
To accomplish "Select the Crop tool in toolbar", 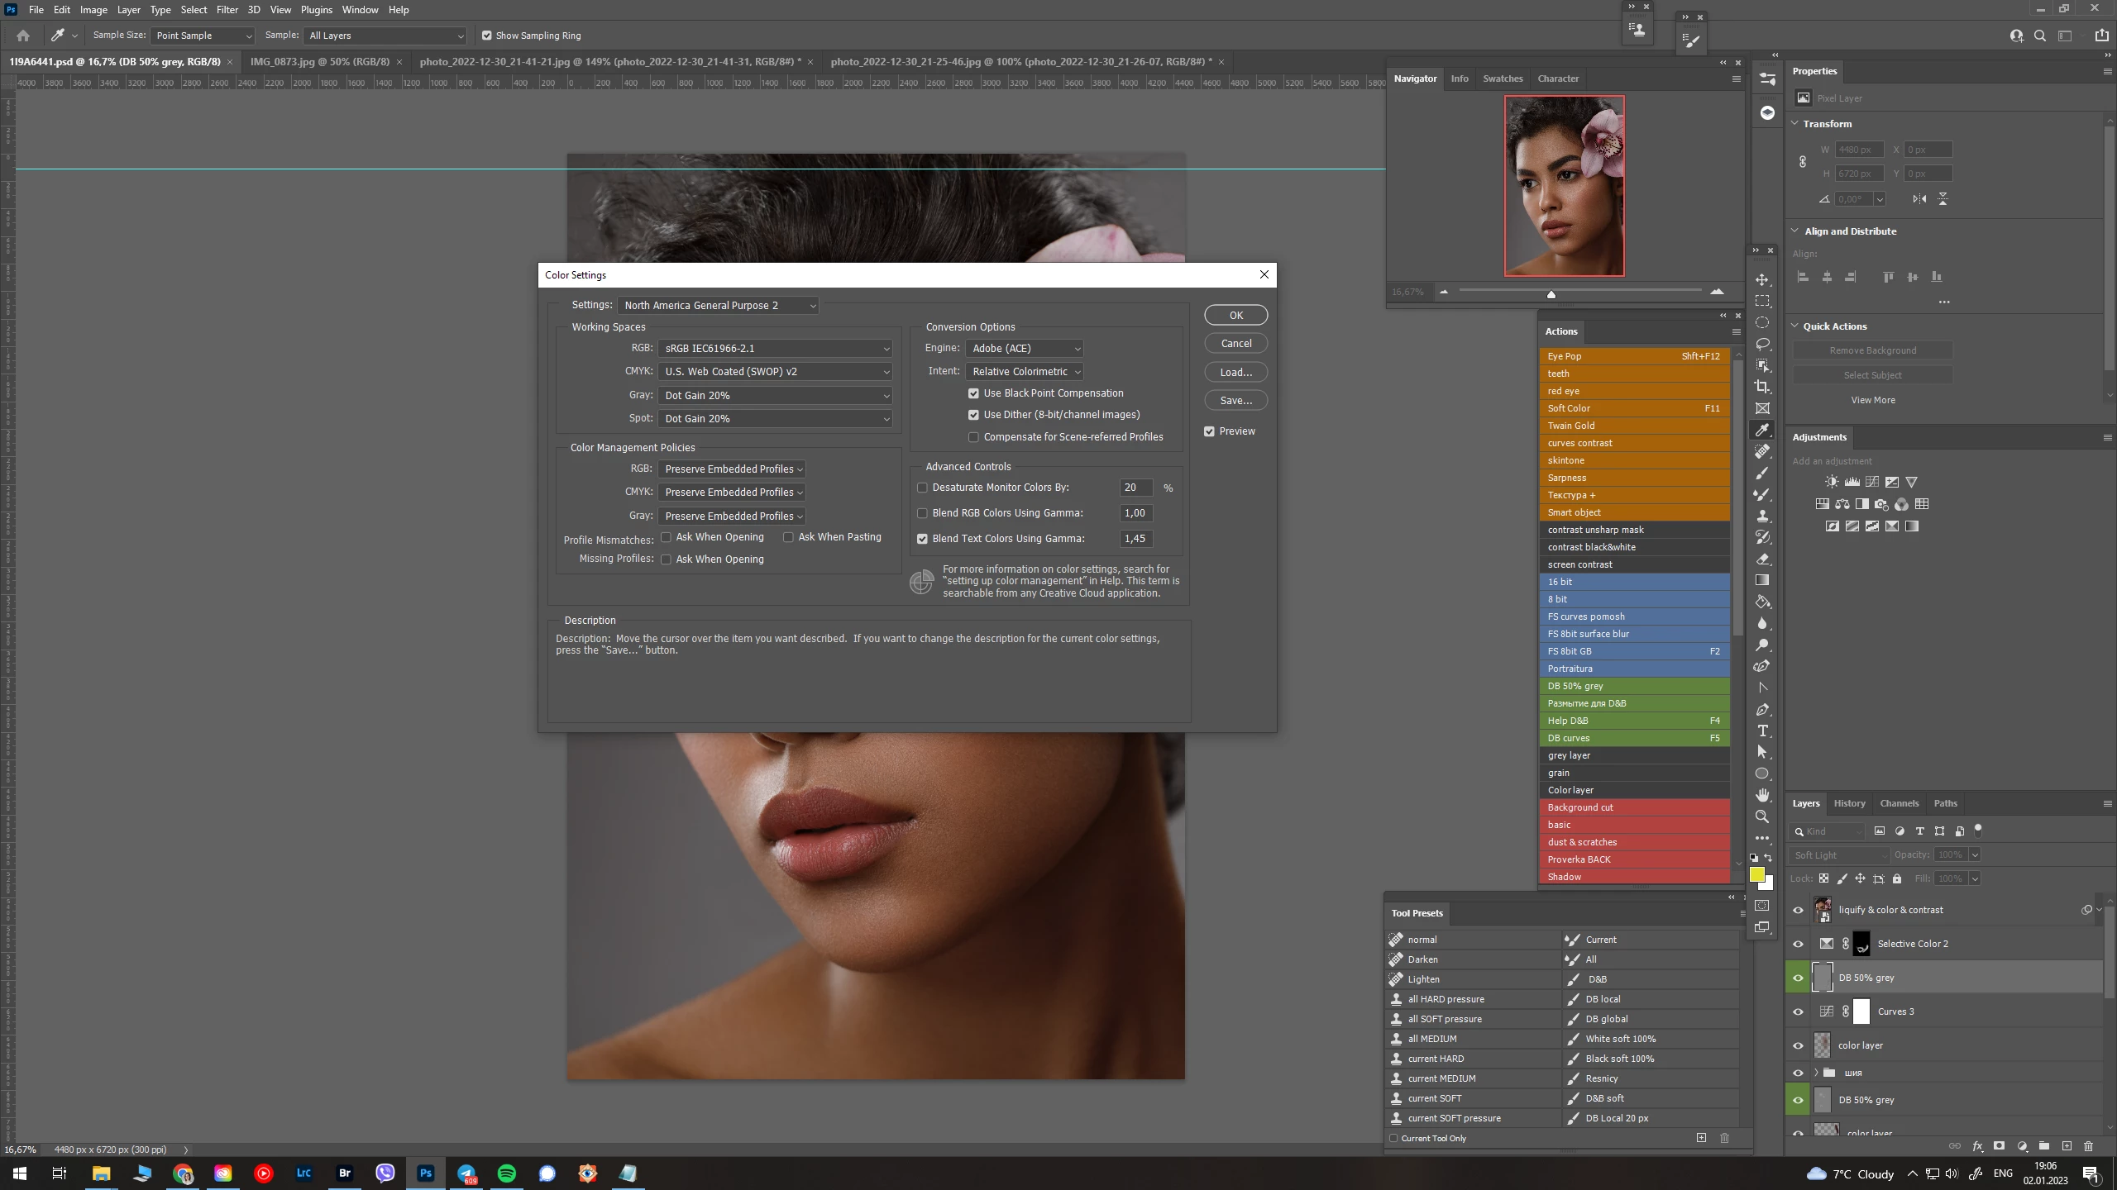I will click(x=1762, y=387).
